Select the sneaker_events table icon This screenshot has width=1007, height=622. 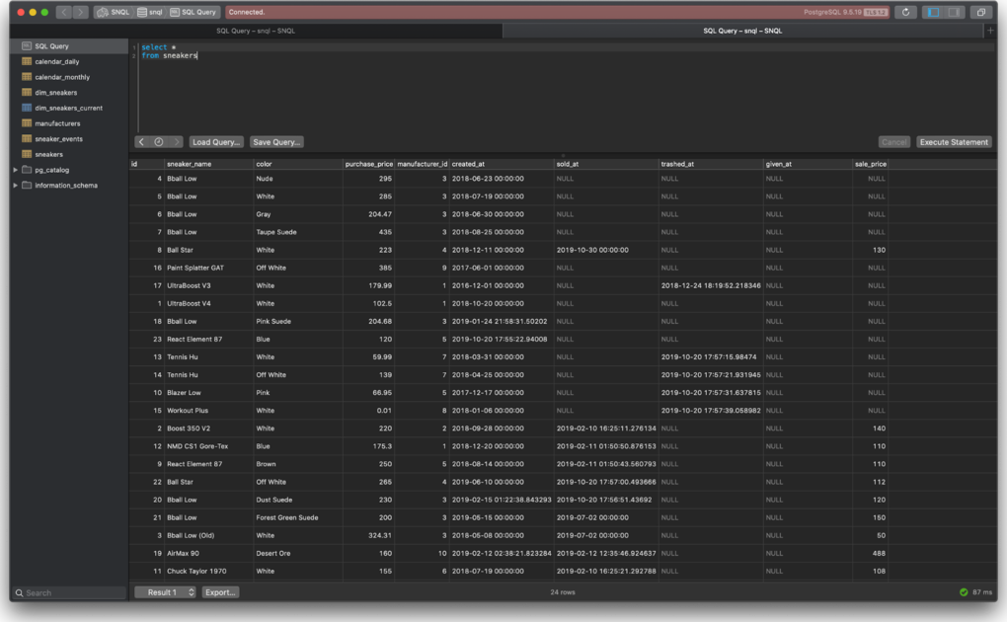point(27,139)
